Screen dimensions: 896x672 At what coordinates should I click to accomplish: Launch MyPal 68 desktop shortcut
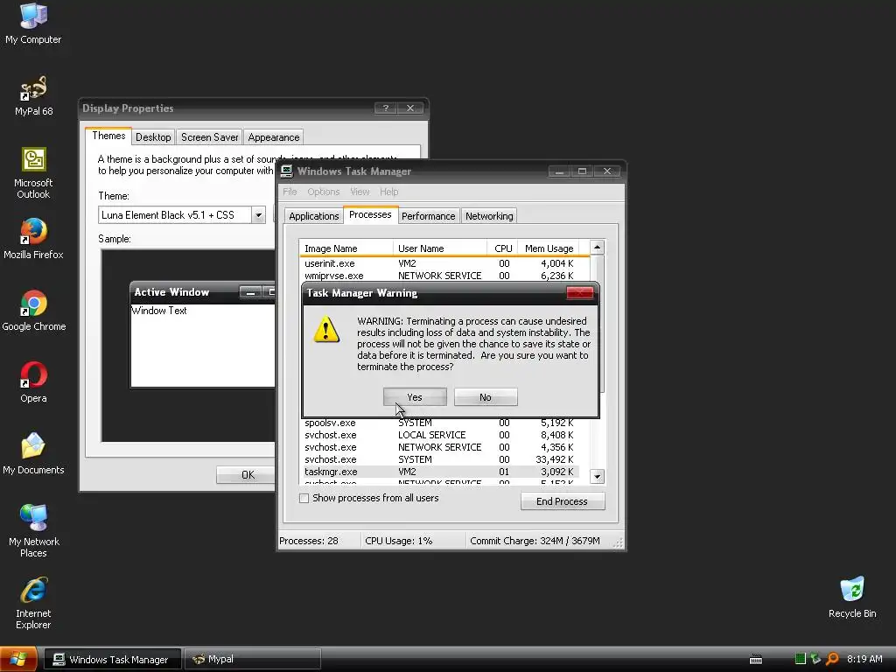pyautogui.click(x=33, y=95)
